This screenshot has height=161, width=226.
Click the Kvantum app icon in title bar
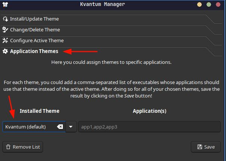pyautogui.click(x=5, y=4)
